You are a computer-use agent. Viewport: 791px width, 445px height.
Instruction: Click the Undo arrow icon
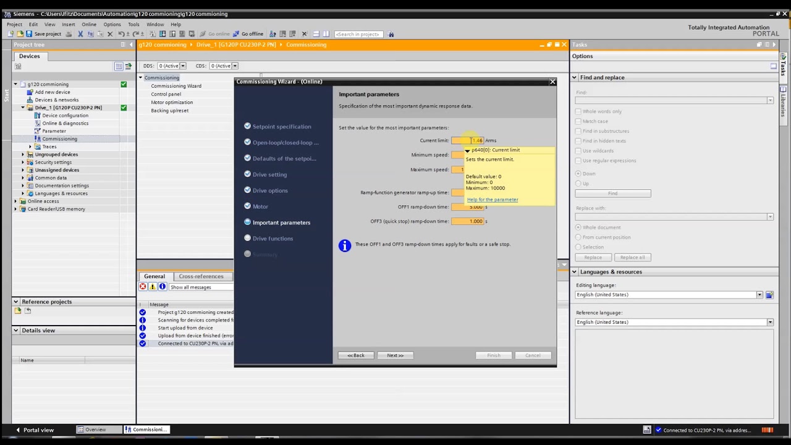pyautogui.click(x=121, y=34)
